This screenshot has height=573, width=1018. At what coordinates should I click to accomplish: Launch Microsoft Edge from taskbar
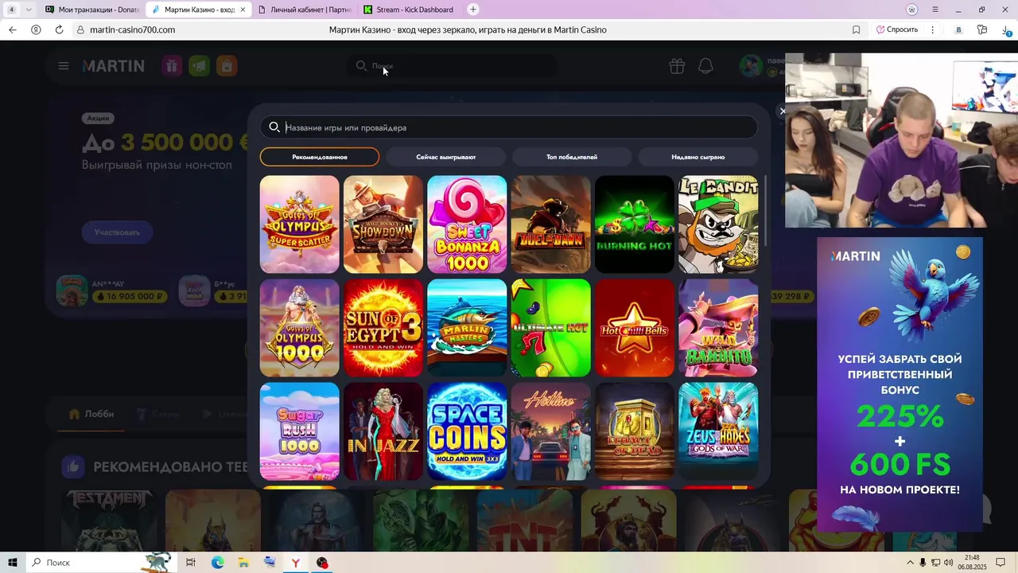(218, 563)
